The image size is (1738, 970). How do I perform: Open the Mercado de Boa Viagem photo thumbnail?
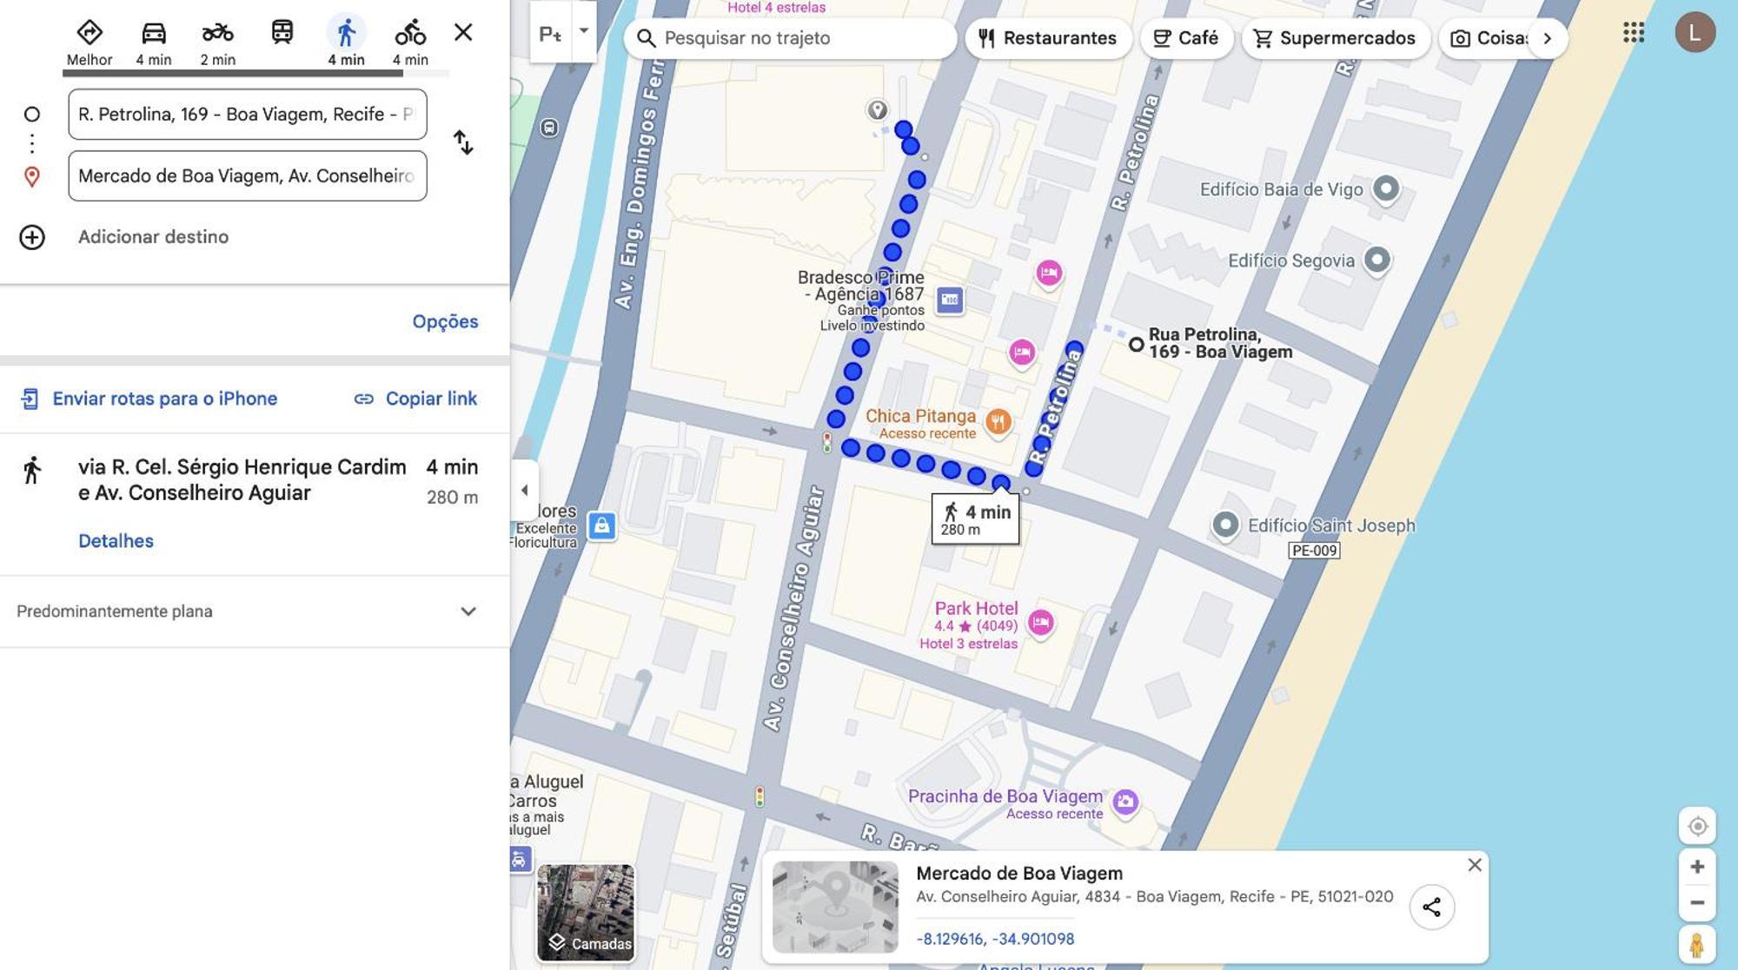835,907
